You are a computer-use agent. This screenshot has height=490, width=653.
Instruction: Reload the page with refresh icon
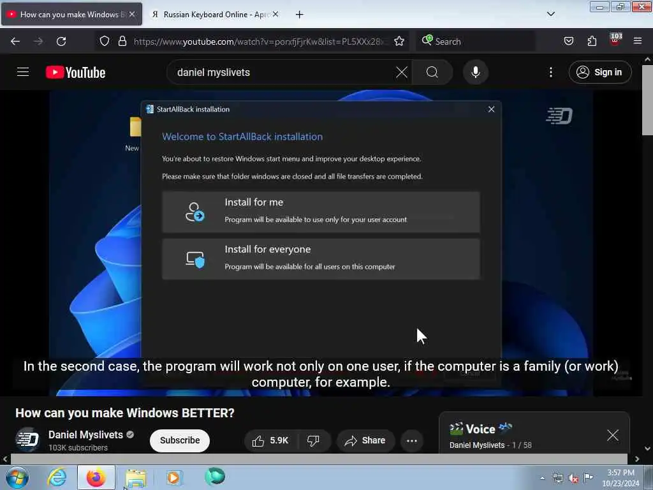point(61,41)
